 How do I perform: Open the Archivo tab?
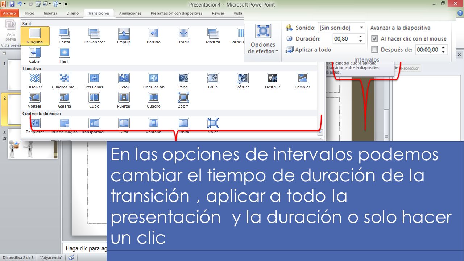tap(10, 13)
